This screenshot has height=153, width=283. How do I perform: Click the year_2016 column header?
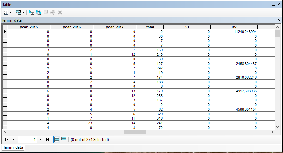tap(72, 27)
